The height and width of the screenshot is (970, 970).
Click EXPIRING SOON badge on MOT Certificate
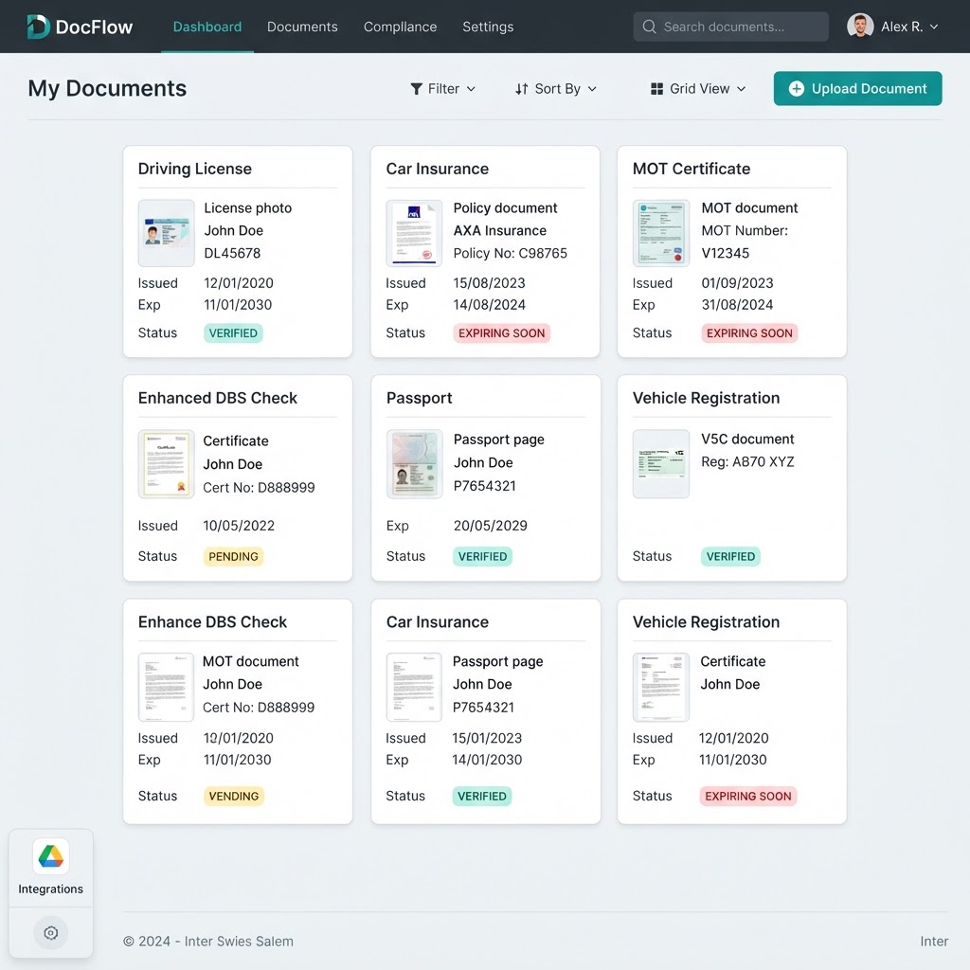point(749,332)
